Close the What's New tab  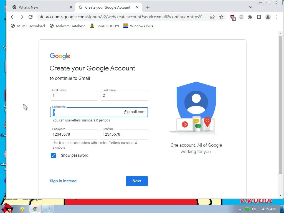click(x=71, y=7)
